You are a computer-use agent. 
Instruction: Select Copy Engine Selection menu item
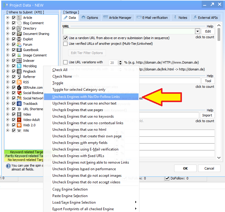pyautogui.click(x=92, y=189)
